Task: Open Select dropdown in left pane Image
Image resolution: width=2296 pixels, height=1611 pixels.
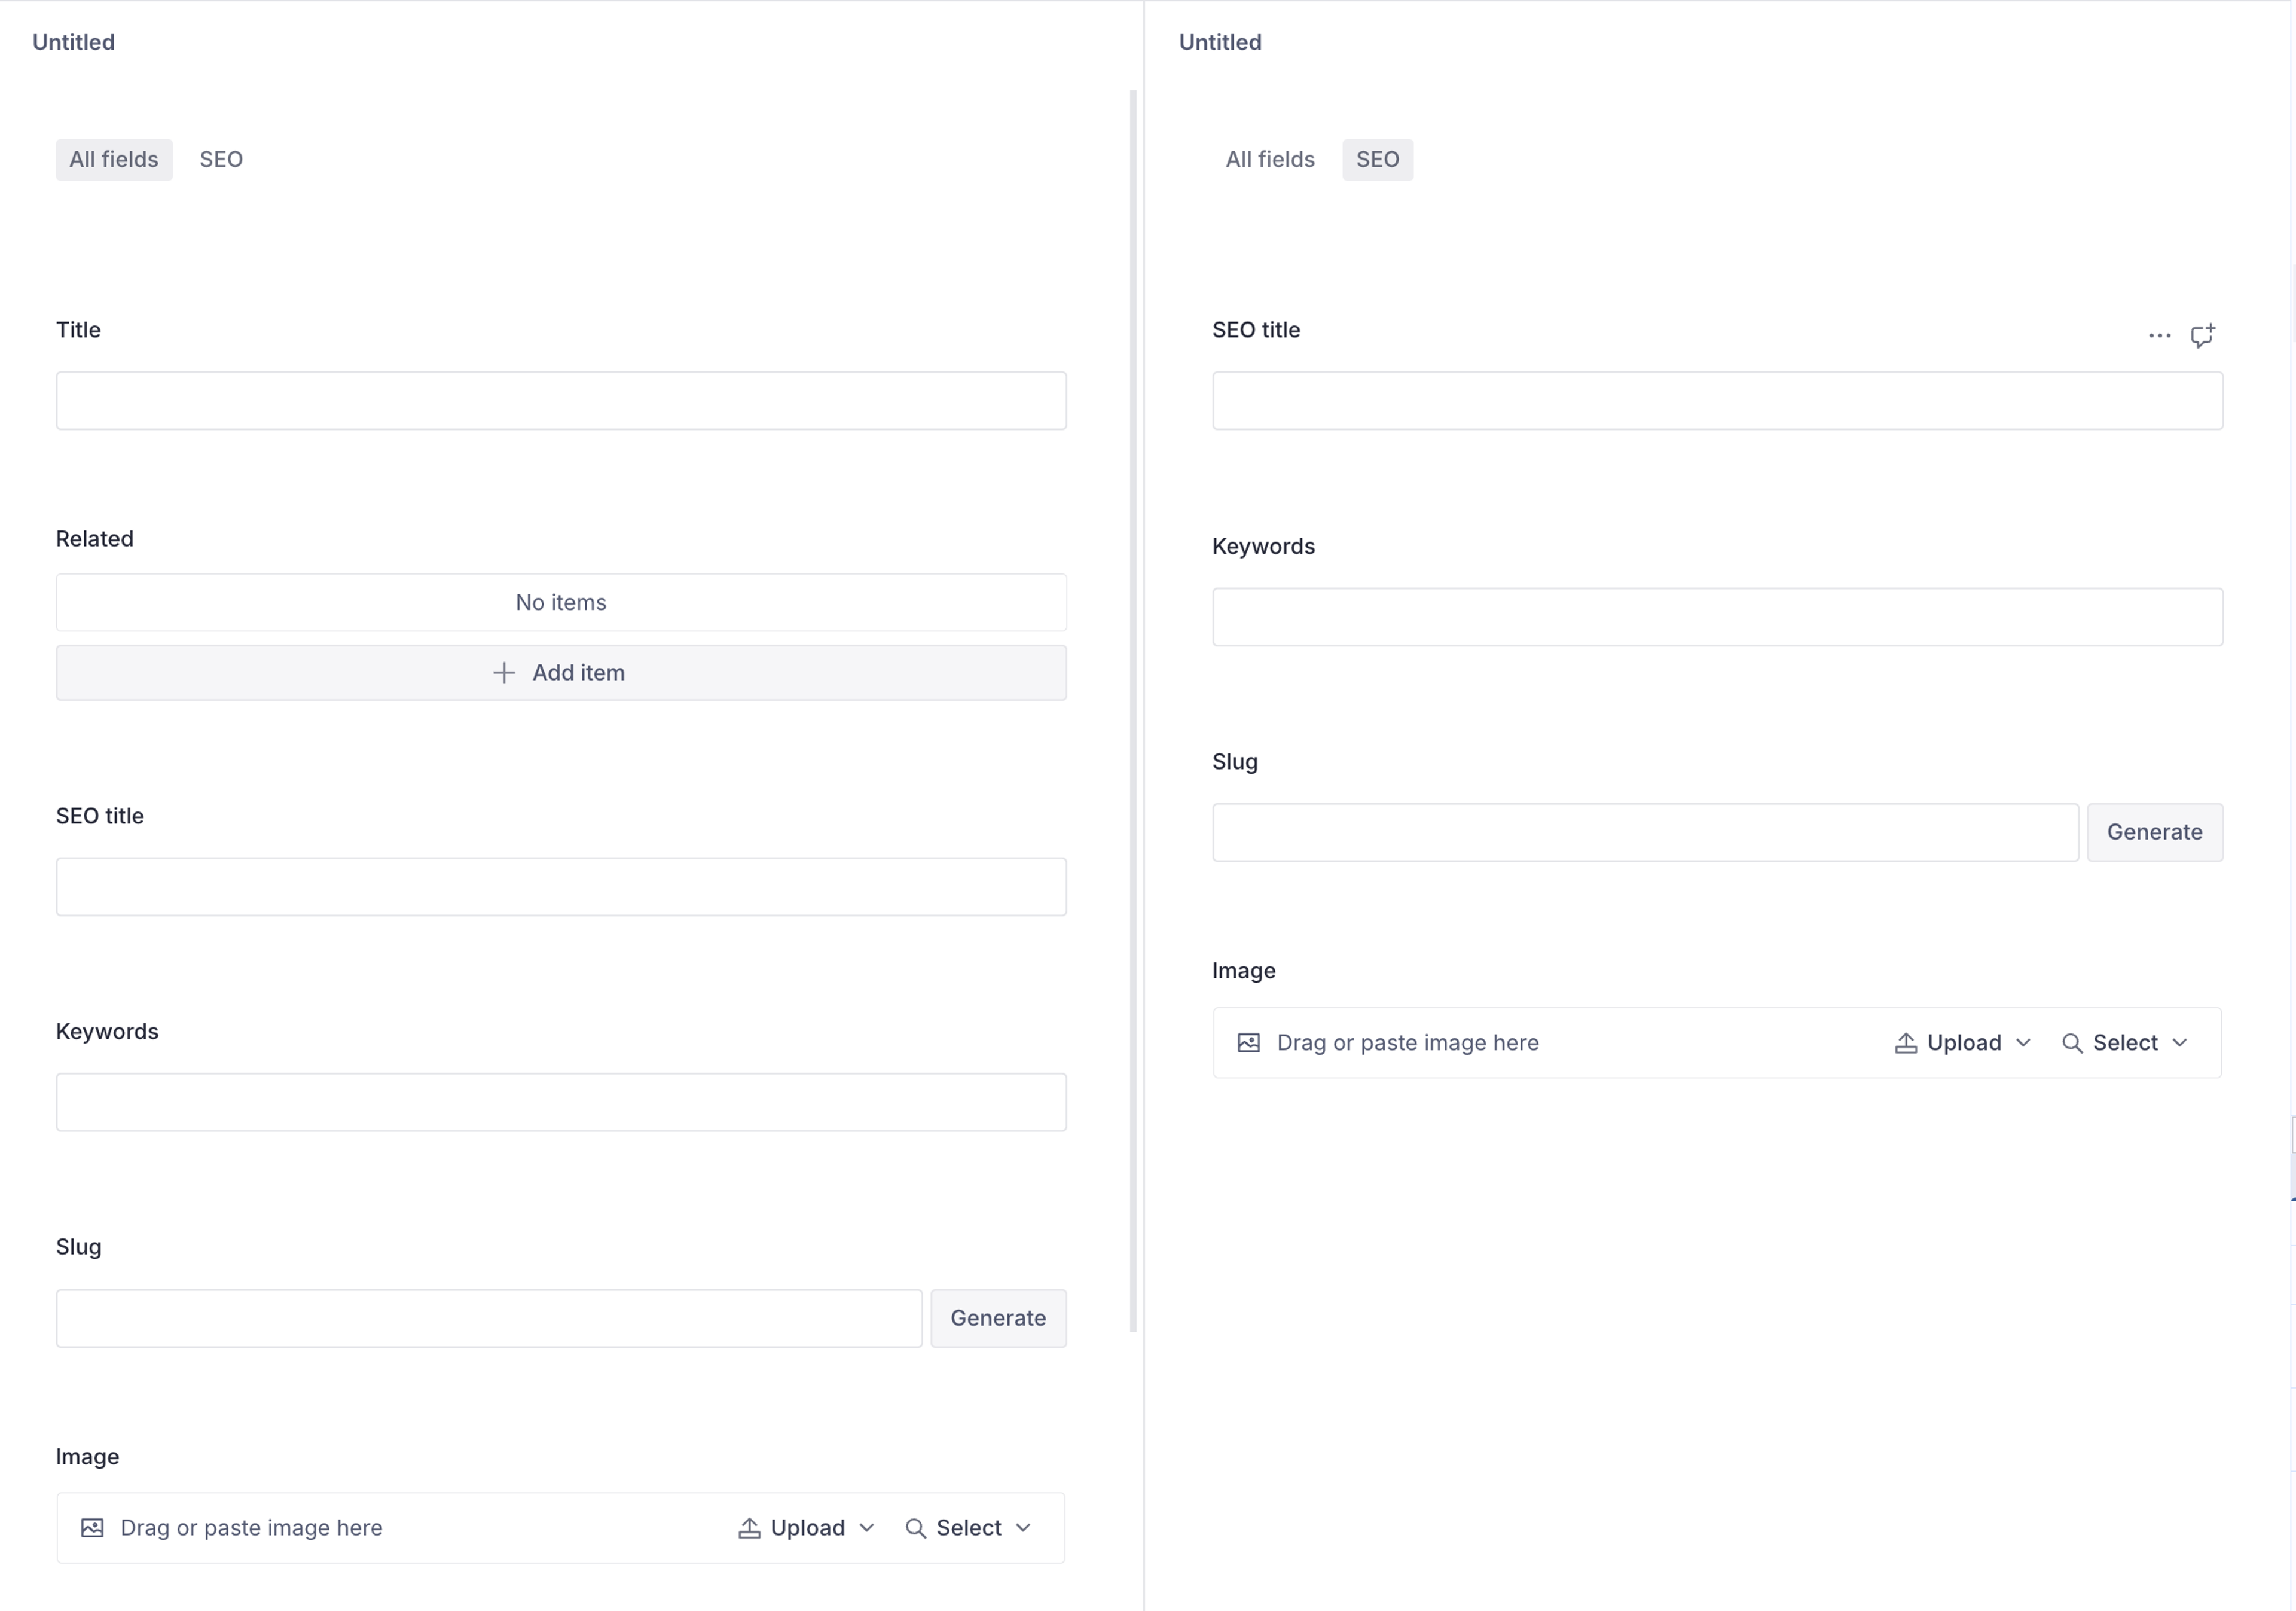Action: tap(968, 1528)
